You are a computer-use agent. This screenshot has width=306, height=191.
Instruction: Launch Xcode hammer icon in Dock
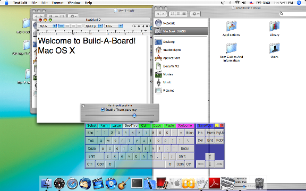pos(149,184)
